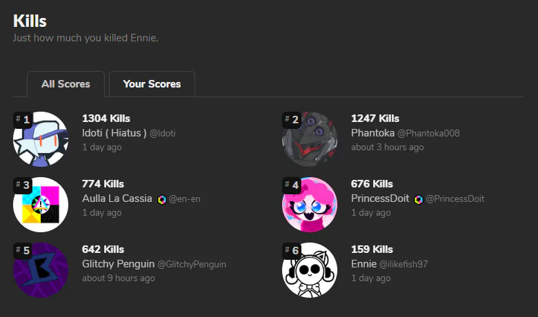
Task: Open Ennie's black and white avatar
Action: point(310,270)
